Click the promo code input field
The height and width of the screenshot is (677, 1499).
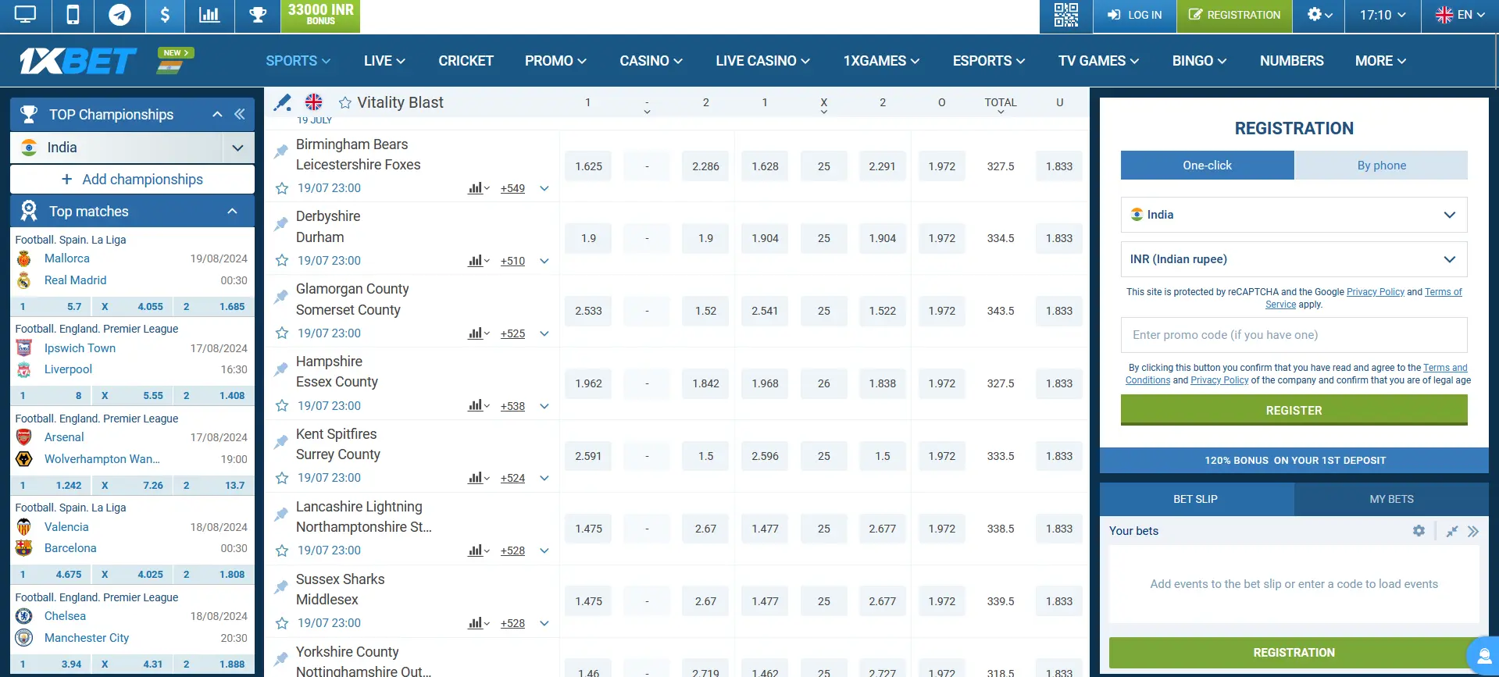point(1294,335)
